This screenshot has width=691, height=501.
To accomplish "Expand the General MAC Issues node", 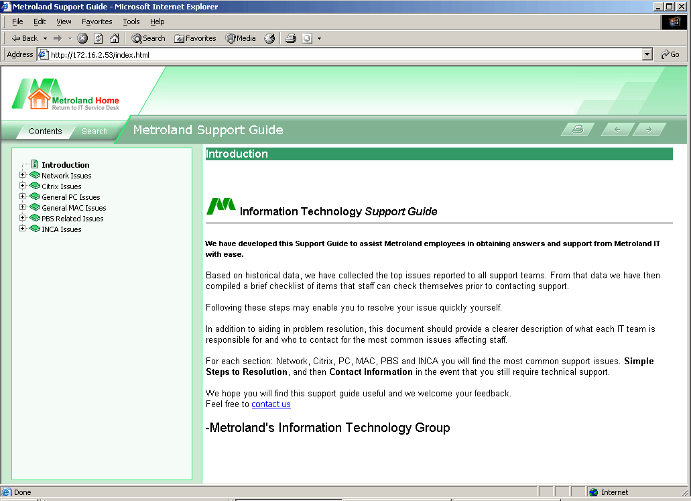I will coord(23,207).
